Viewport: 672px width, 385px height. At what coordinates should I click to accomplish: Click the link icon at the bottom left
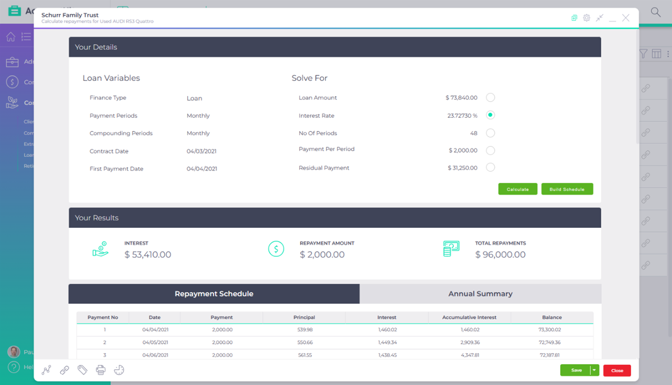coord(64,370)
